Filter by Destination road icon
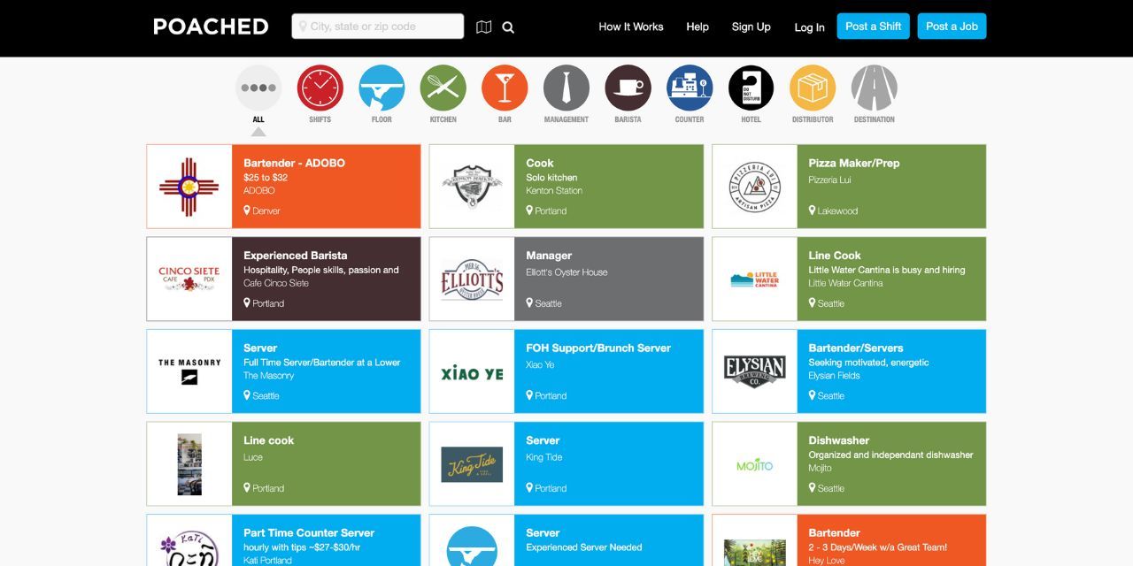Screen dimensions: 1133x566 click(875, 88)
